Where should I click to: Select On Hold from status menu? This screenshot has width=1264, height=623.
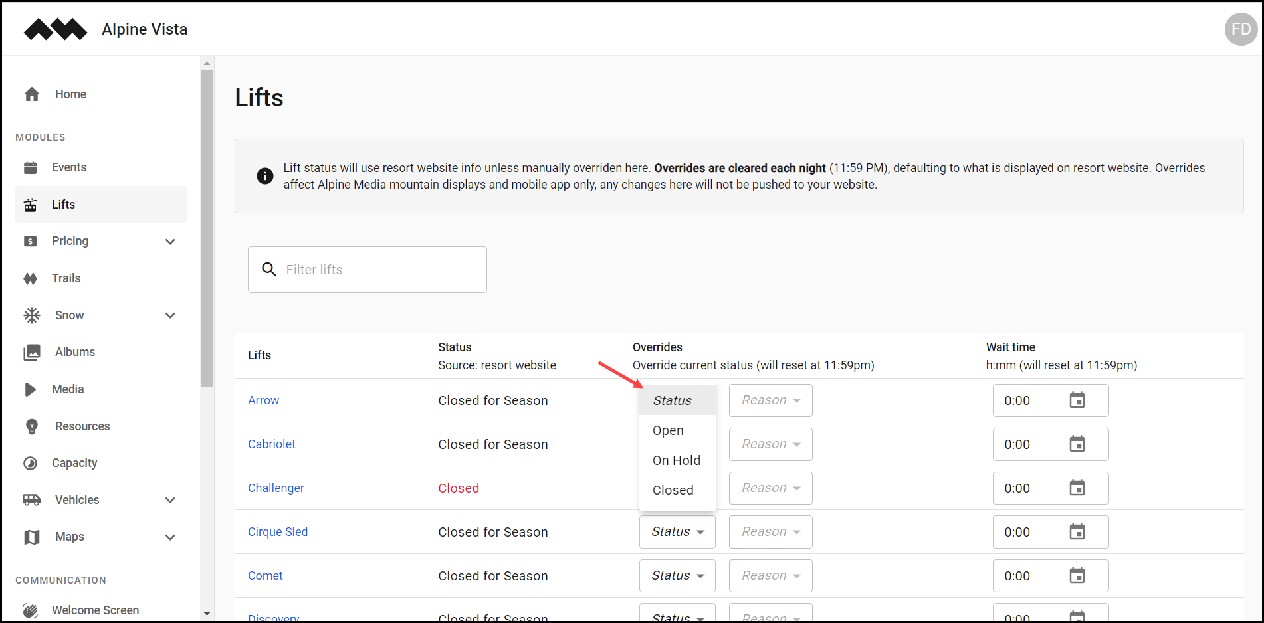click(677, 460)
